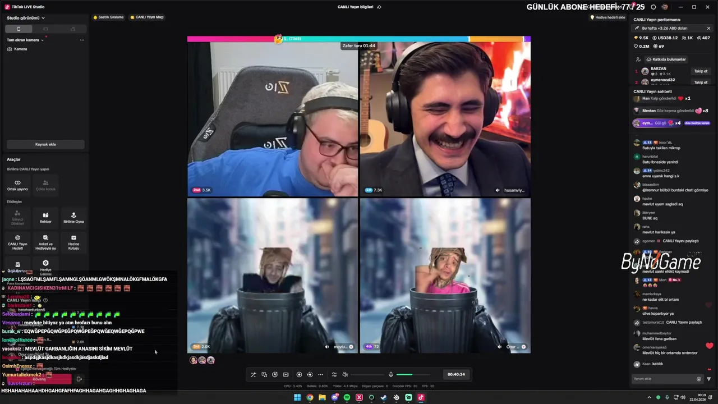Click the USD38.12 earnings stat

pos(664,38)
